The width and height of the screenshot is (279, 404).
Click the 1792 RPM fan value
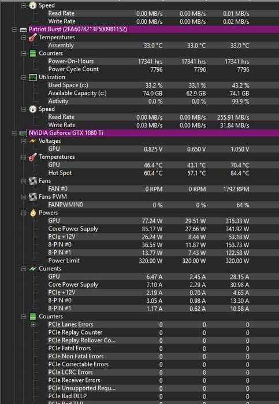point(236,189)
